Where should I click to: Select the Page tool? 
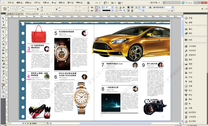(3, 25)
